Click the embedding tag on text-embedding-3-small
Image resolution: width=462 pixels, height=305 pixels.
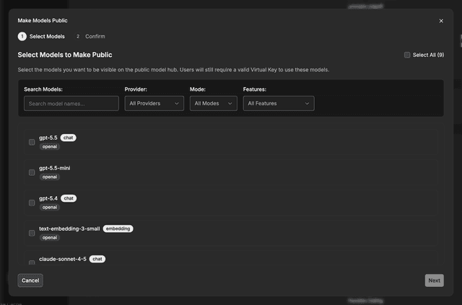[118, 229]
